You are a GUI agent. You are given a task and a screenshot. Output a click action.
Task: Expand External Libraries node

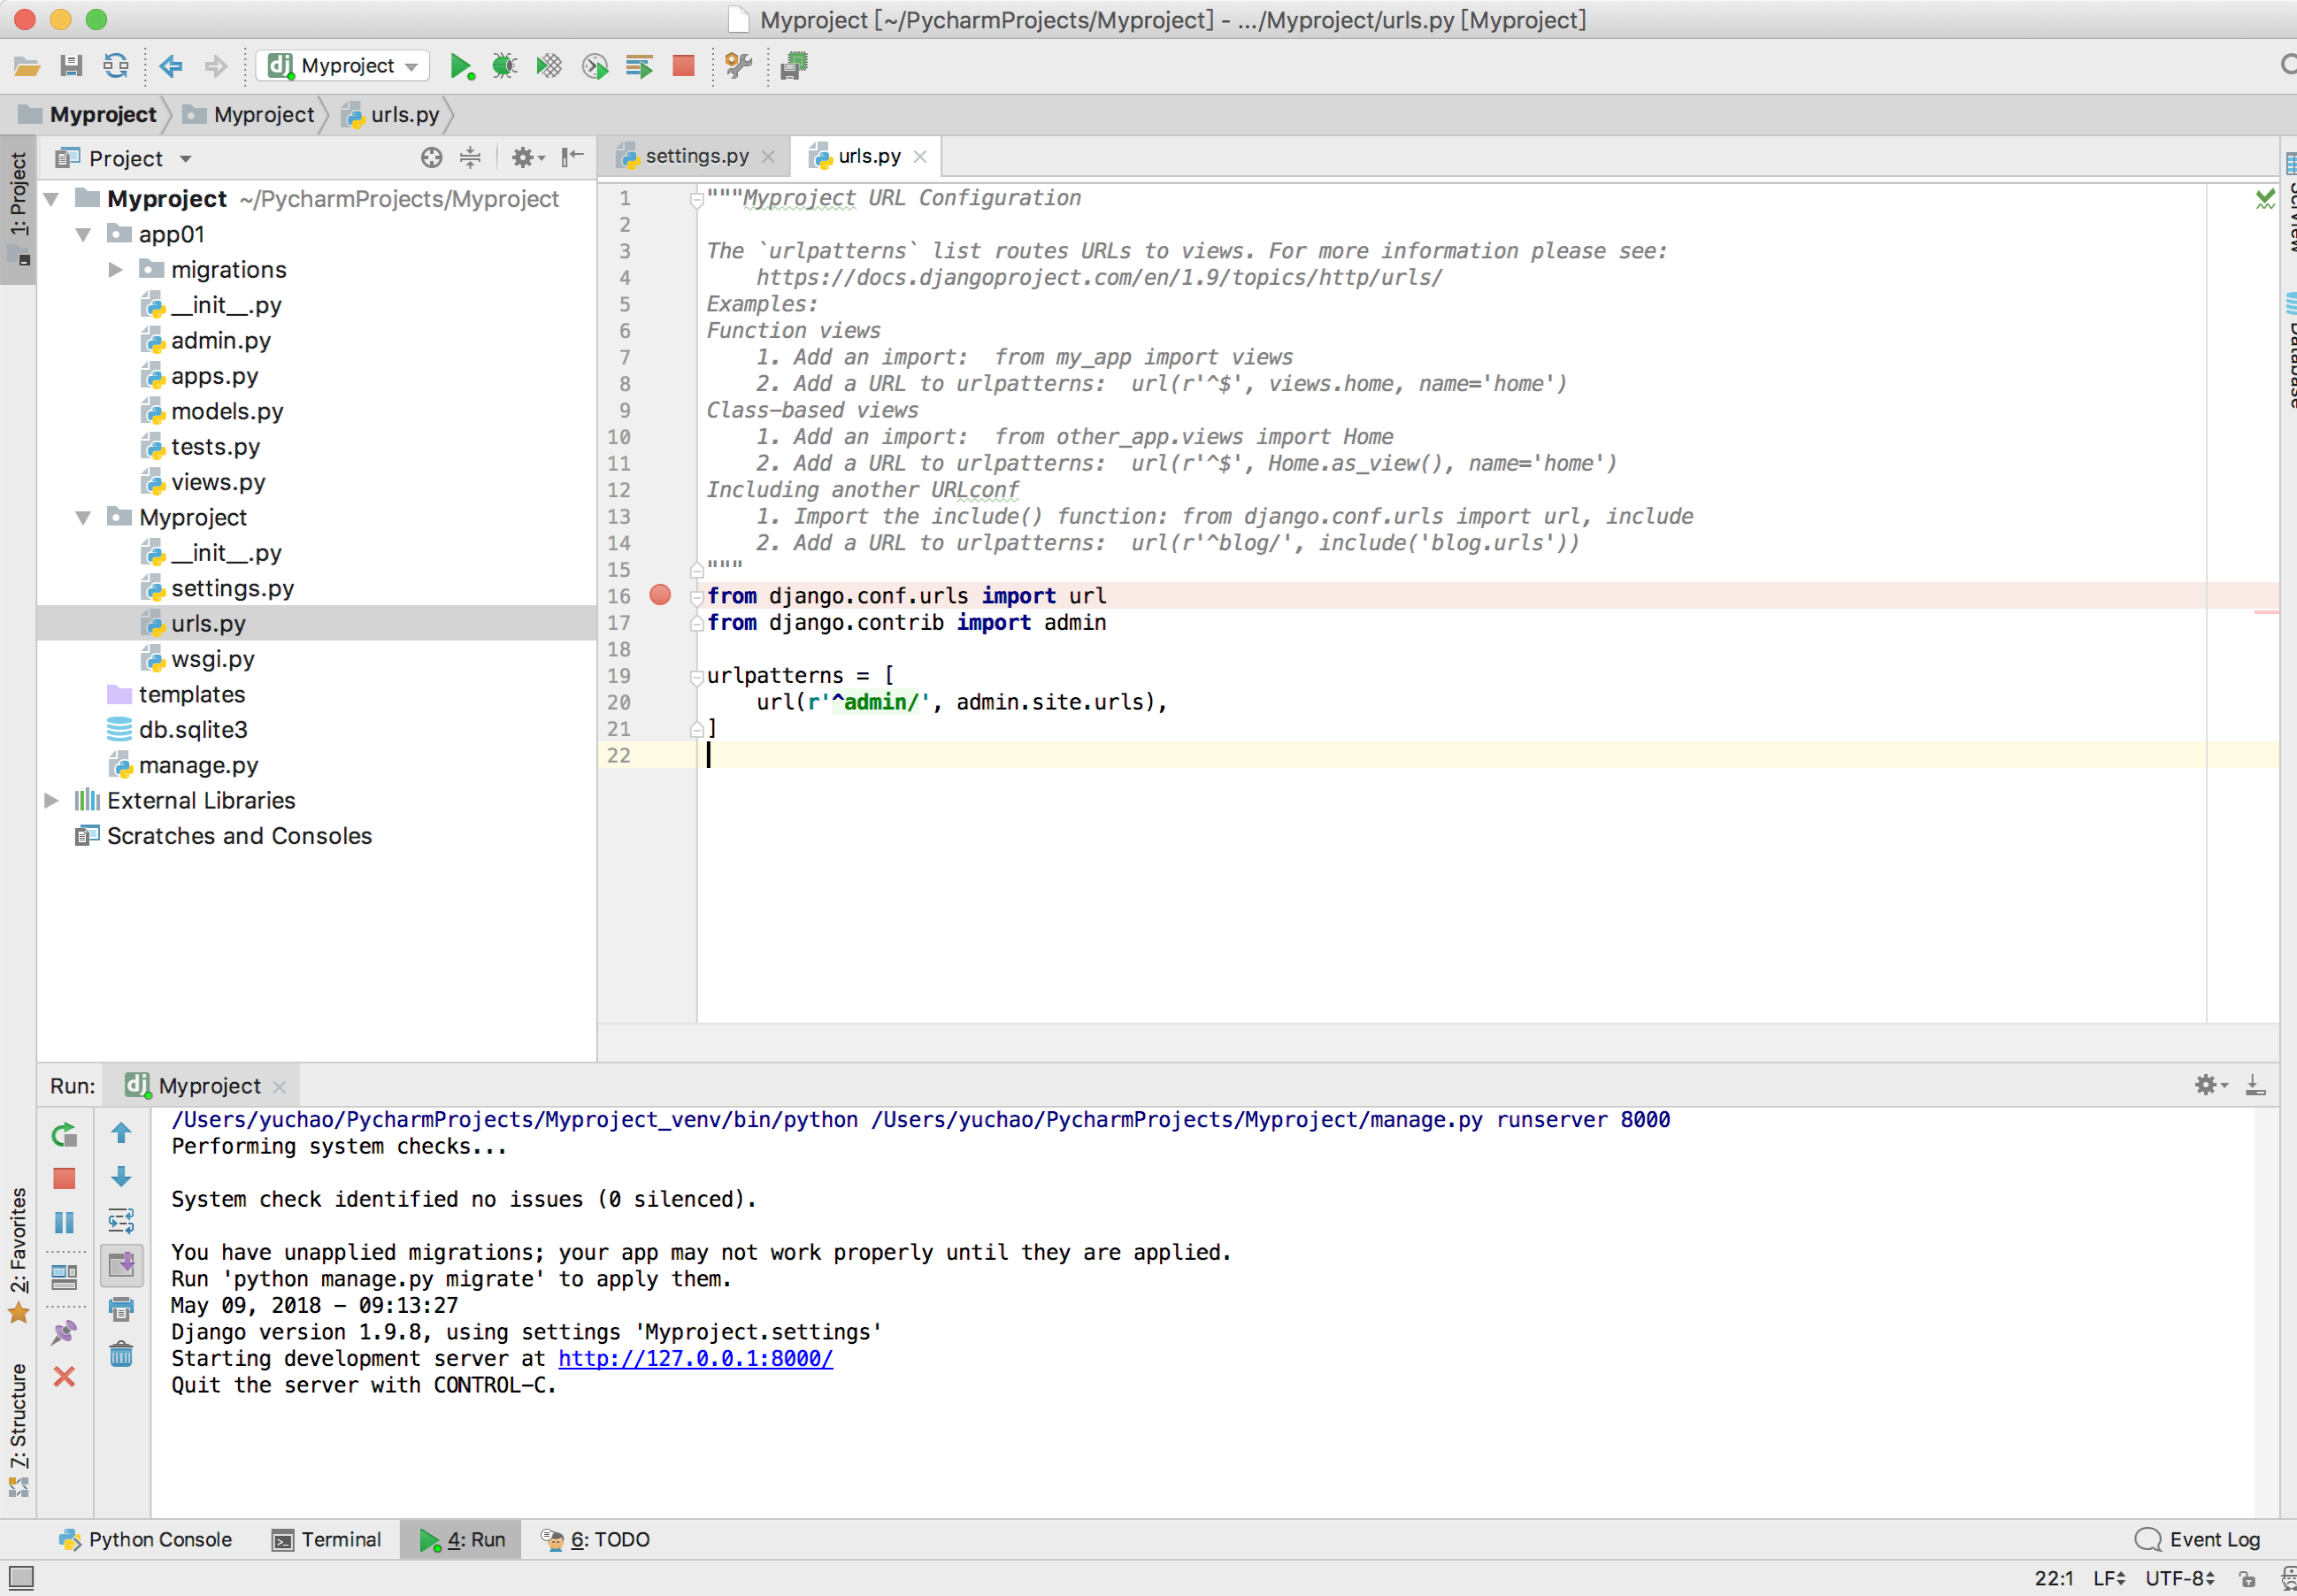click(x=51, y=800)
